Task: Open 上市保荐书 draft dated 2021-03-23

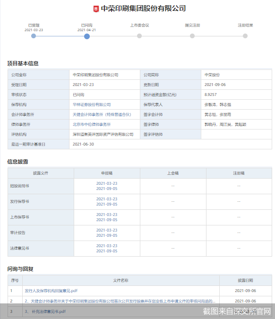Action: (107, 215)
